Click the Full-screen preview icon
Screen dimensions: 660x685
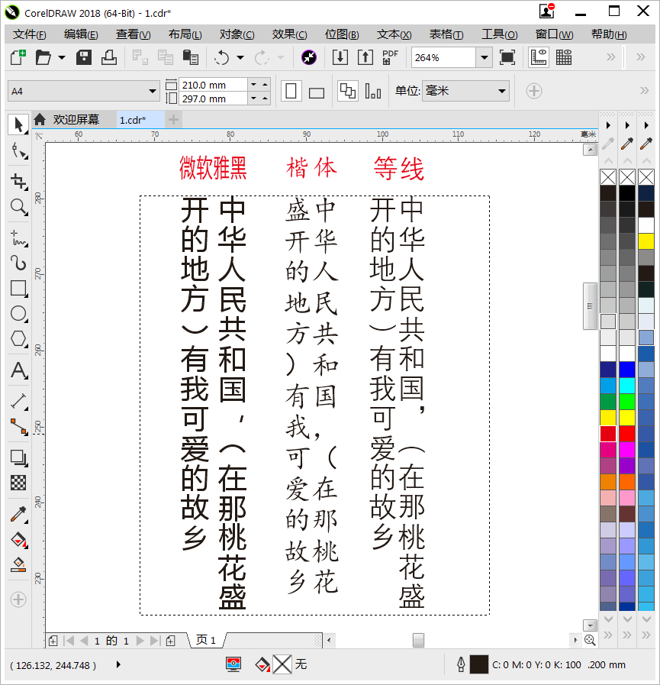[507, 57]
